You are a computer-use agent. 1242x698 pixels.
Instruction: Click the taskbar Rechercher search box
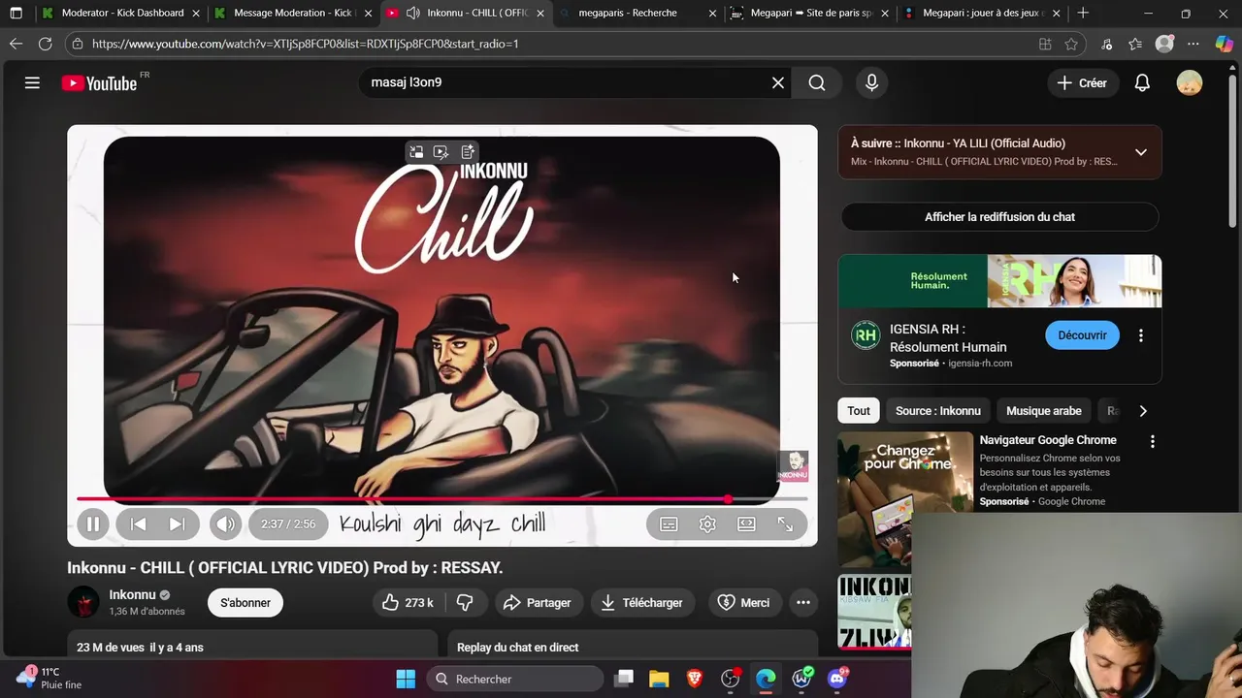pyautogui.click(x=514, y=679)
